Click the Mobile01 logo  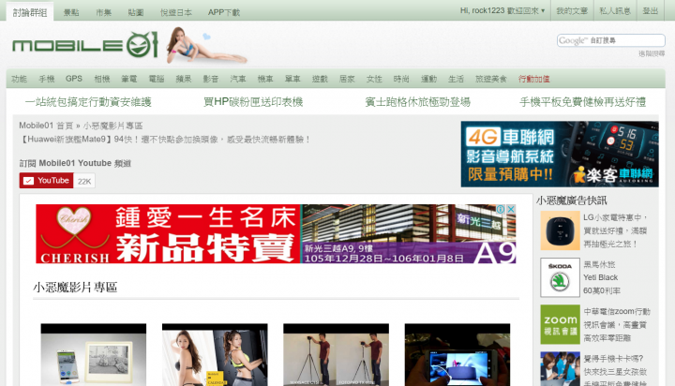85,45
